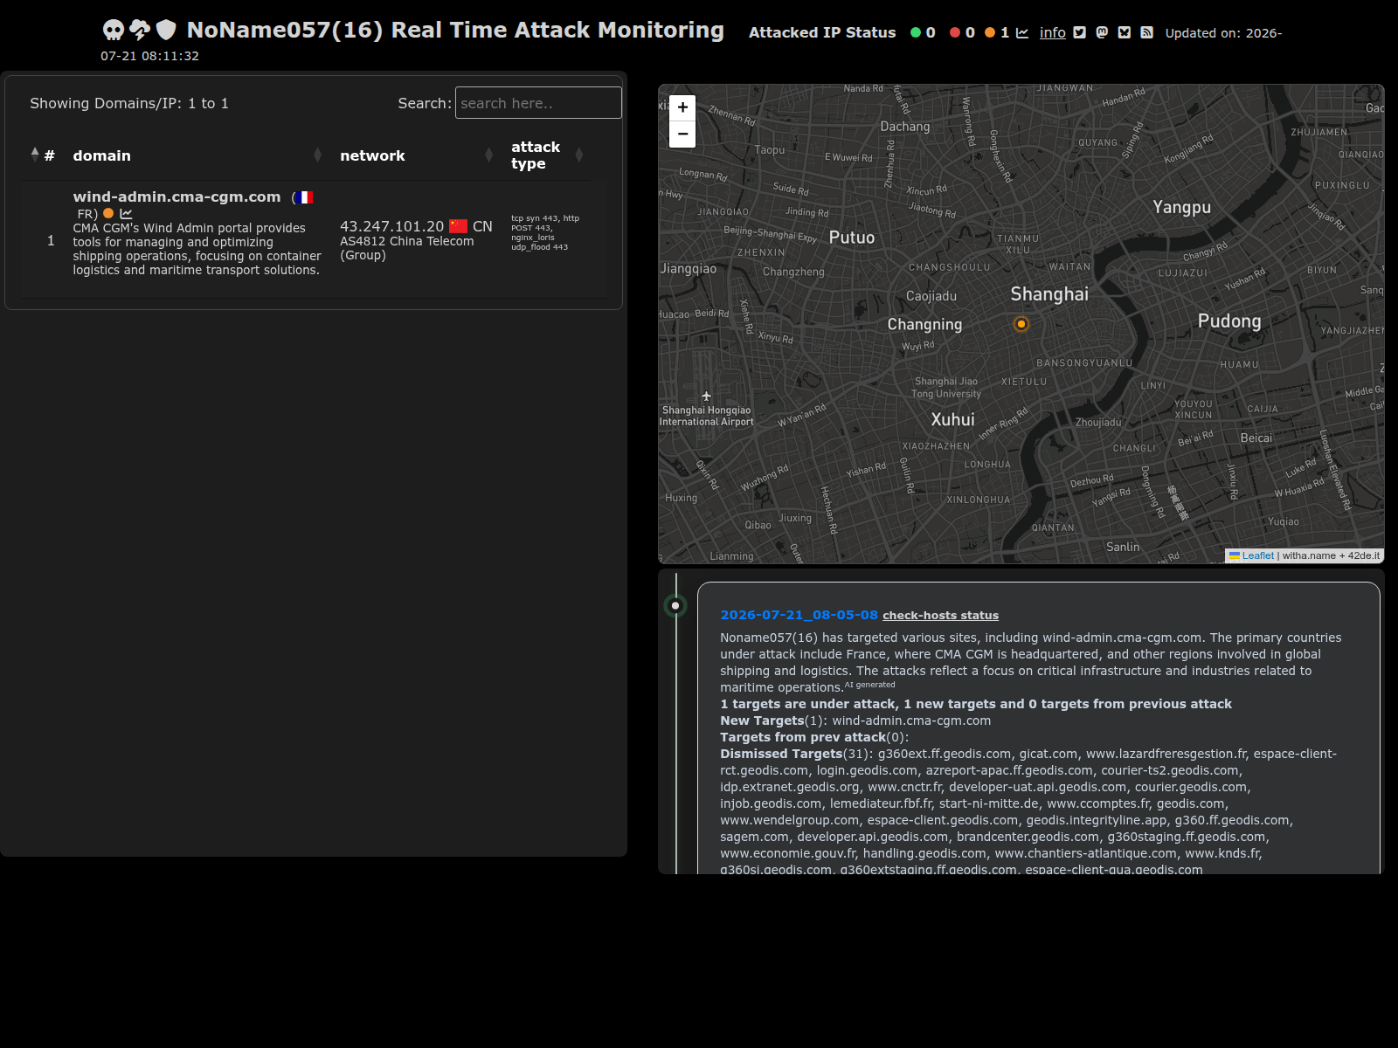Click the "Pudong" label on the map
The image size is (1398, 1048).
pyautogui.click(x=1229, y=321)
